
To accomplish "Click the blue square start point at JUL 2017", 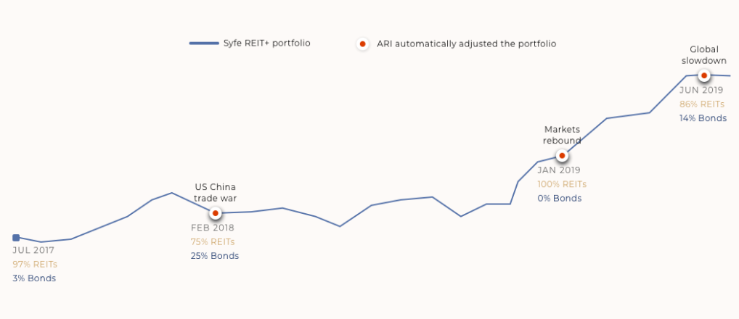I will pyautogui.click(x=16, y=238).
